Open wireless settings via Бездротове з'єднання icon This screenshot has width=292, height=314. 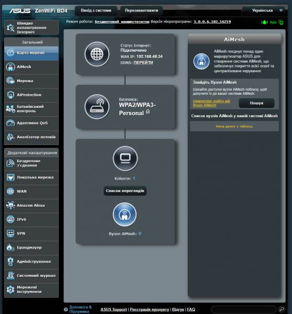point(10,163)
